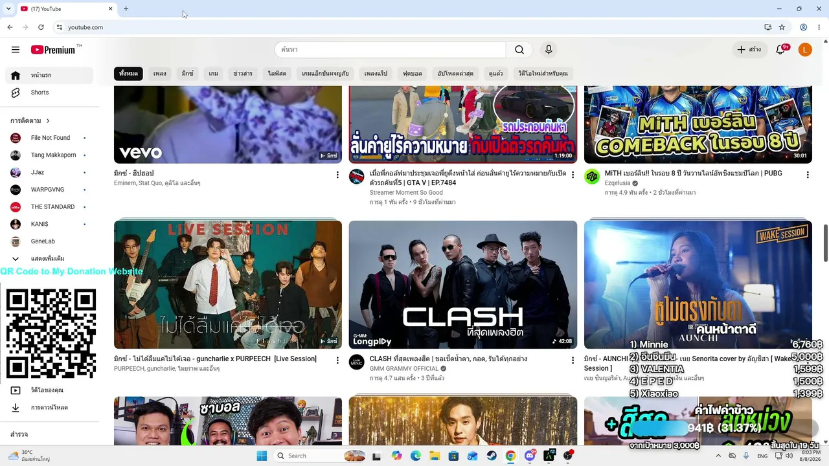Open Windows Start menu
The height and width of the screenshot is (466, 829).
click(262, 456)
